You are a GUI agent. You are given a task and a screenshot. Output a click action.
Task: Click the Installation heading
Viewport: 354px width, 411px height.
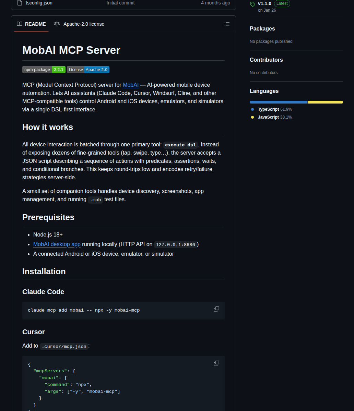coord(44,271)
